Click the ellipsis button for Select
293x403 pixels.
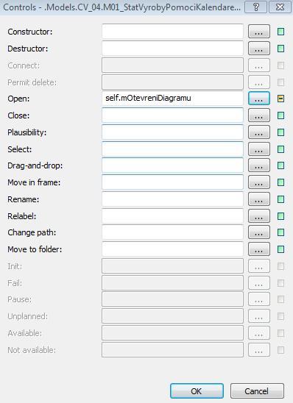tap(259, 149)
